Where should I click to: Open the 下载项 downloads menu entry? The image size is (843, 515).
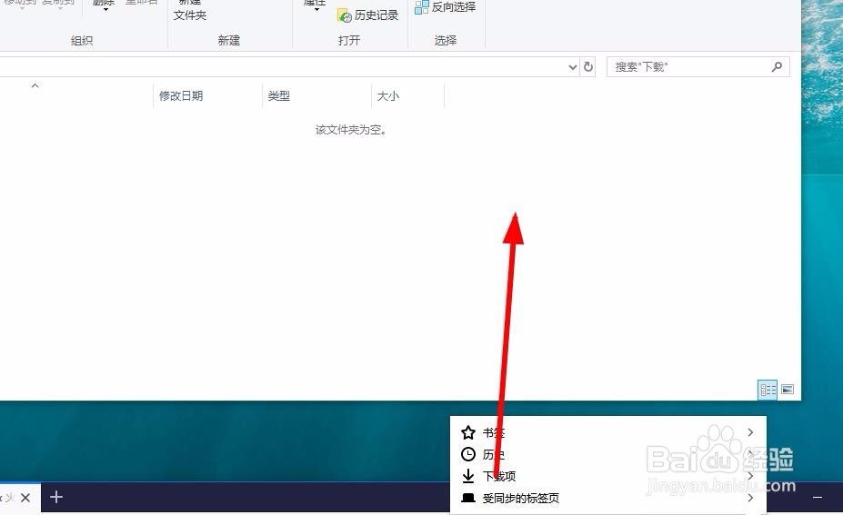pyautogui.click(x=608, y=476)
